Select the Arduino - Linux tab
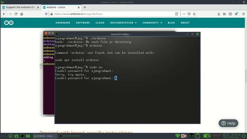Screen dimensions: 247x139 (61, 7)
